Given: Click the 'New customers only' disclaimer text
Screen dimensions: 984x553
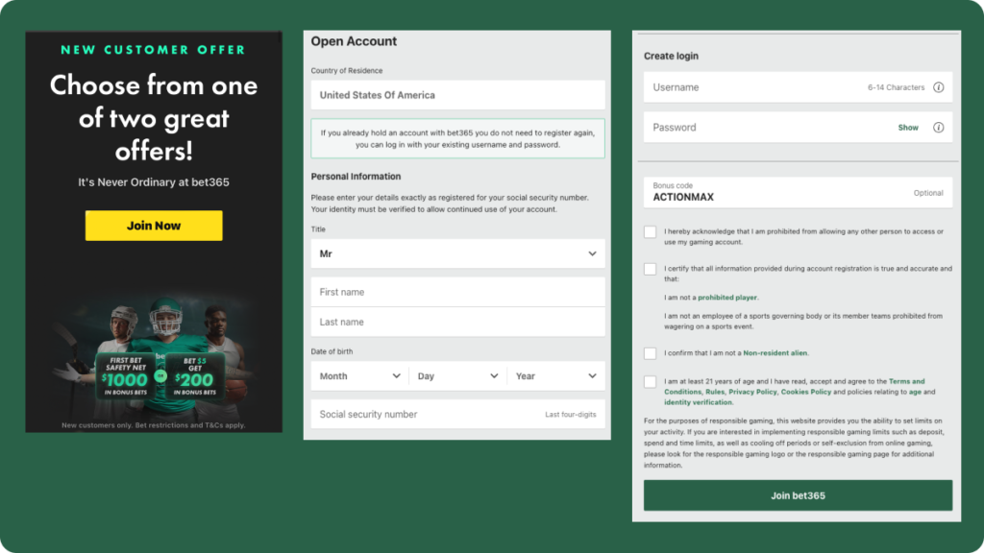Looking at the screenshot, I should [154, 425].
